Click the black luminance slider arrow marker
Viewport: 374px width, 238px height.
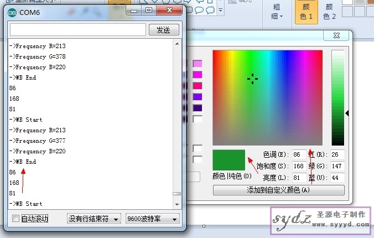[x=347, y=113]
